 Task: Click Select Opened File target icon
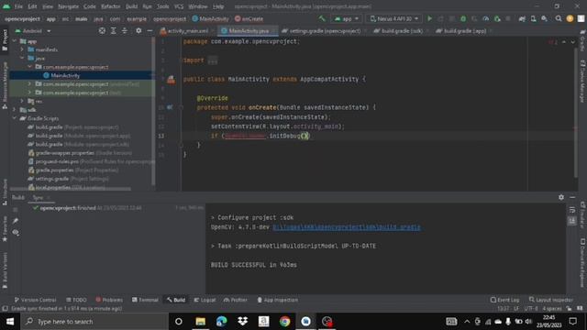click(x=102, y=30)
